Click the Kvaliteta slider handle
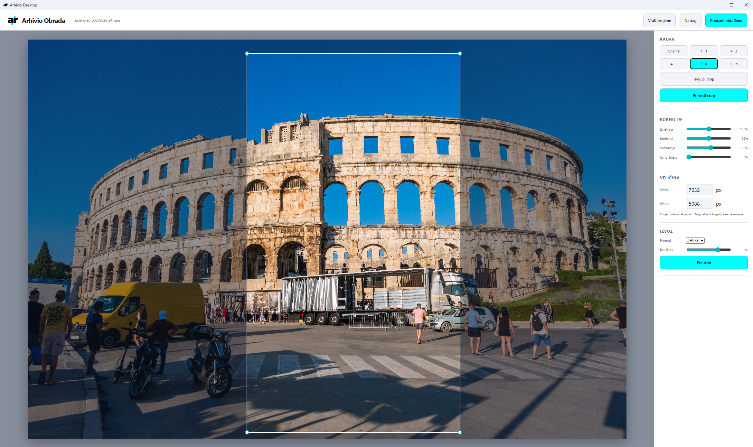 click(x=718, y=249)
